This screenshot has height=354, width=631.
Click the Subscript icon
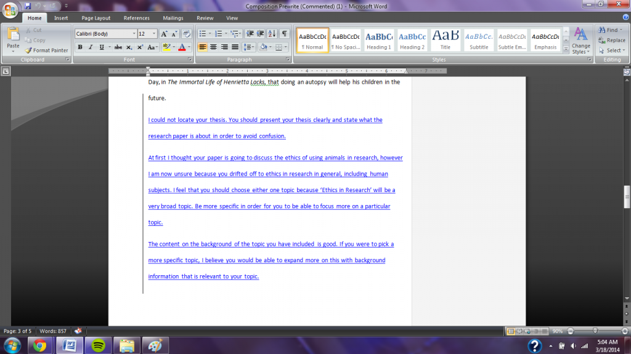(129, 47)
